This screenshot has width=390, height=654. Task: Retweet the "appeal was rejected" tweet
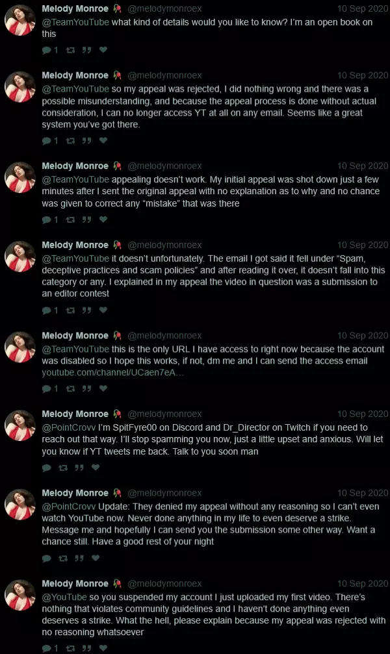pyautogui.click(x=71, y=141)
